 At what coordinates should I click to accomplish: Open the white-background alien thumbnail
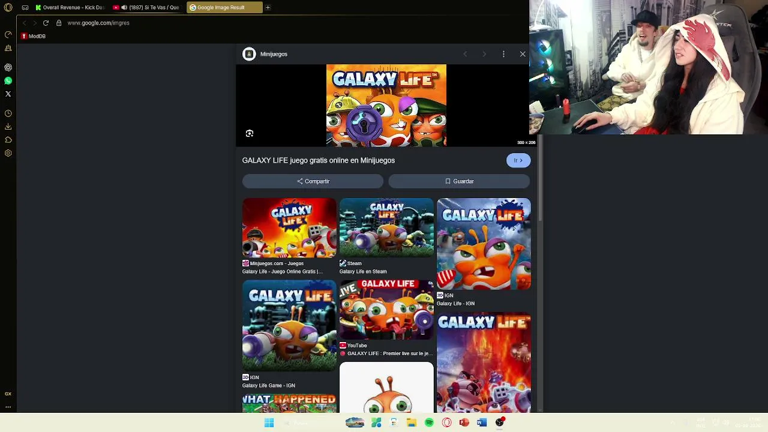[x=386, y=388]
